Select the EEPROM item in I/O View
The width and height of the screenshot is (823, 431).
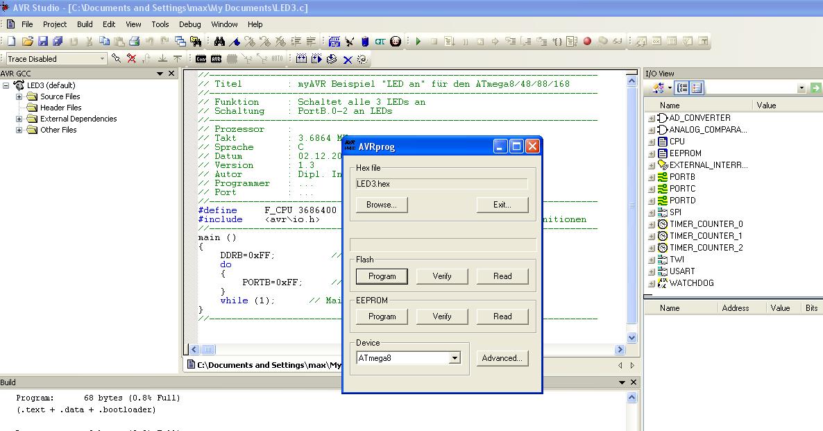(685, 153)
